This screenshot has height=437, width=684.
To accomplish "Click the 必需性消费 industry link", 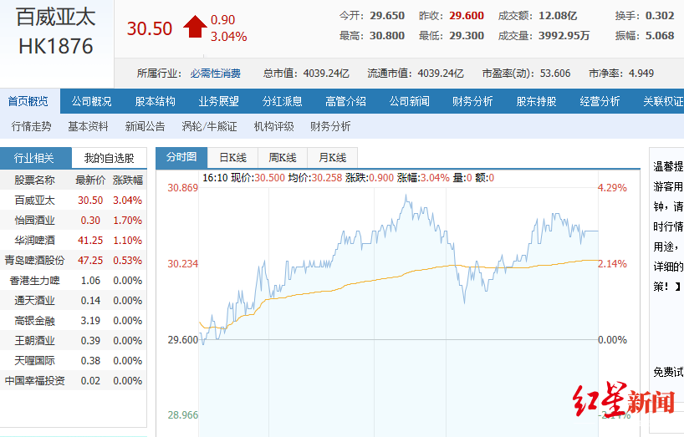I will [x=215, y=74].
